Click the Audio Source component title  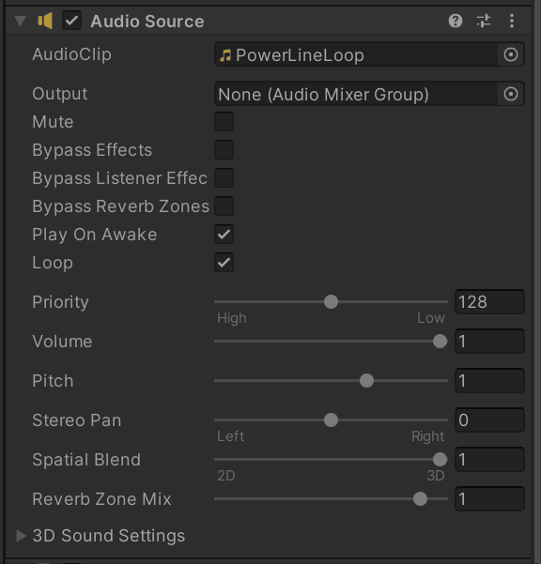pos(147,22)
